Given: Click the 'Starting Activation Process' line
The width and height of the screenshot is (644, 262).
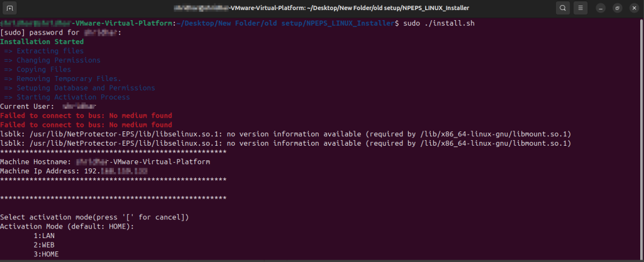Looking at the screenshot, I should click(67, 97).
